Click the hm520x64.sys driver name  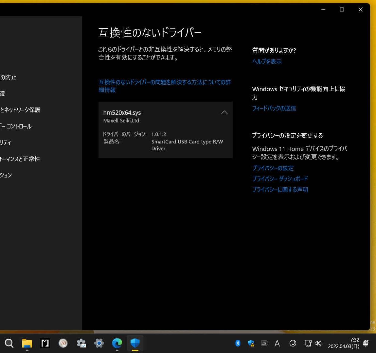(122, 112)
